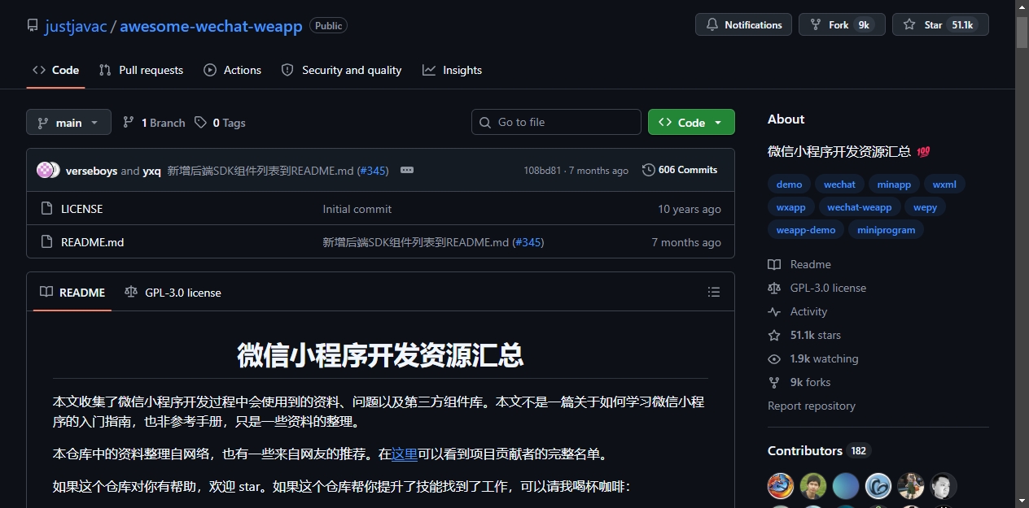Open the Pull requests tab
Image resolution: width=1029 pixels, height=508 pixels.
coord(141,70)
